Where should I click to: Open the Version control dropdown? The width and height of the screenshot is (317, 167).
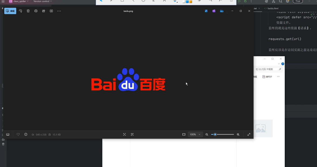tap(43, 1)
